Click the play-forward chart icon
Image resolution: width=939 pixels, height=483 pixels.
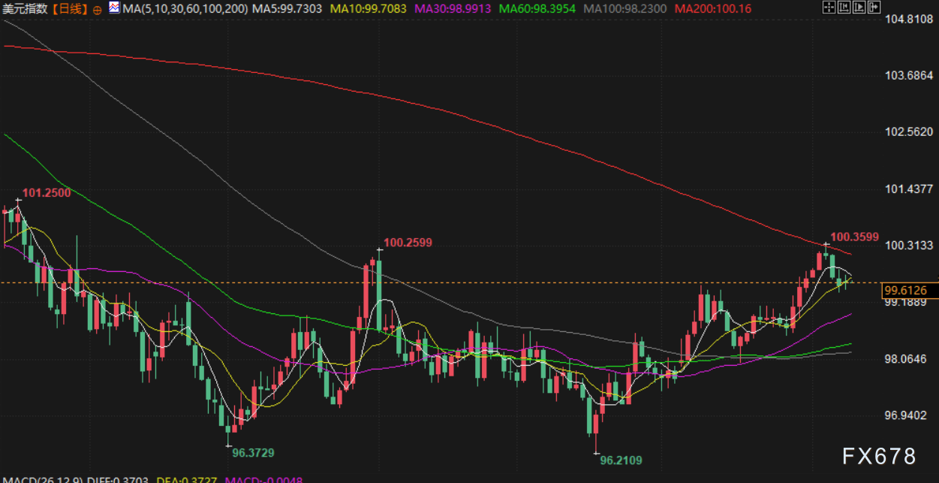(859, 8)
